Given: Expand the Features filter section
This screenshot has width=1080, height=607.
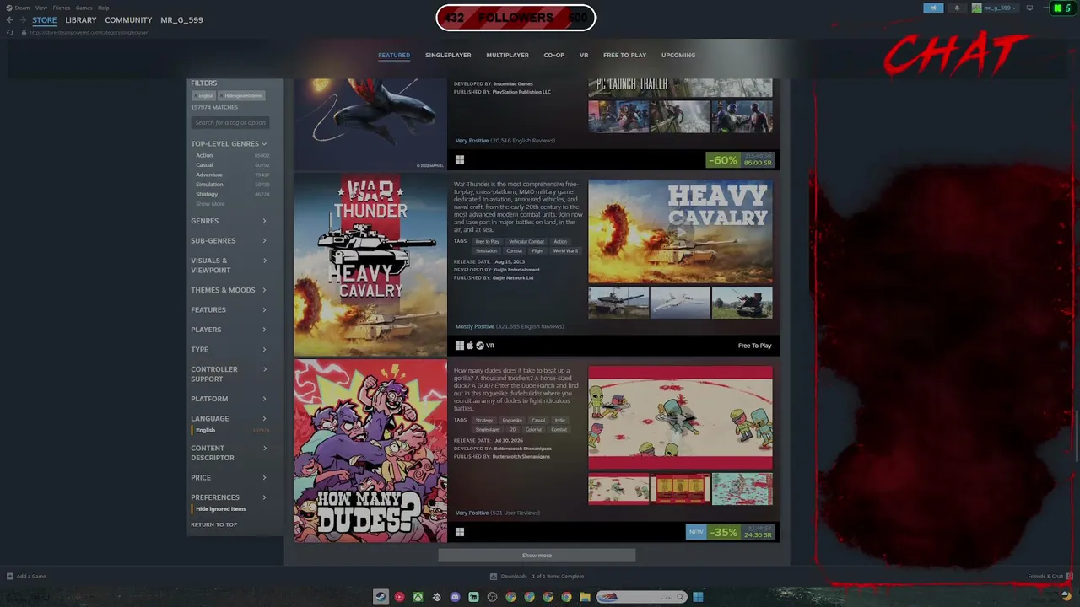Looking at the screenshot, I should [229, 310].
